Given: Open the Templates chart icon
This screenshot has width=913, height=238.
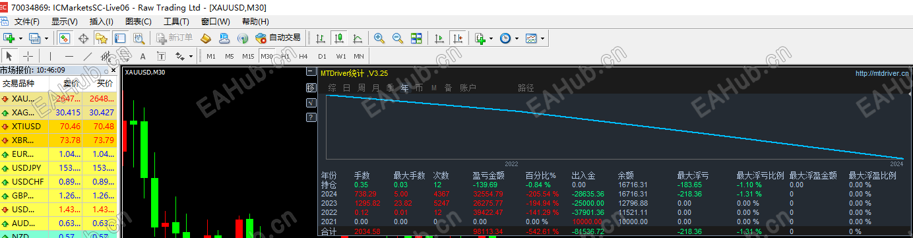Looking at the screenshot, I should tap(532, 38).
